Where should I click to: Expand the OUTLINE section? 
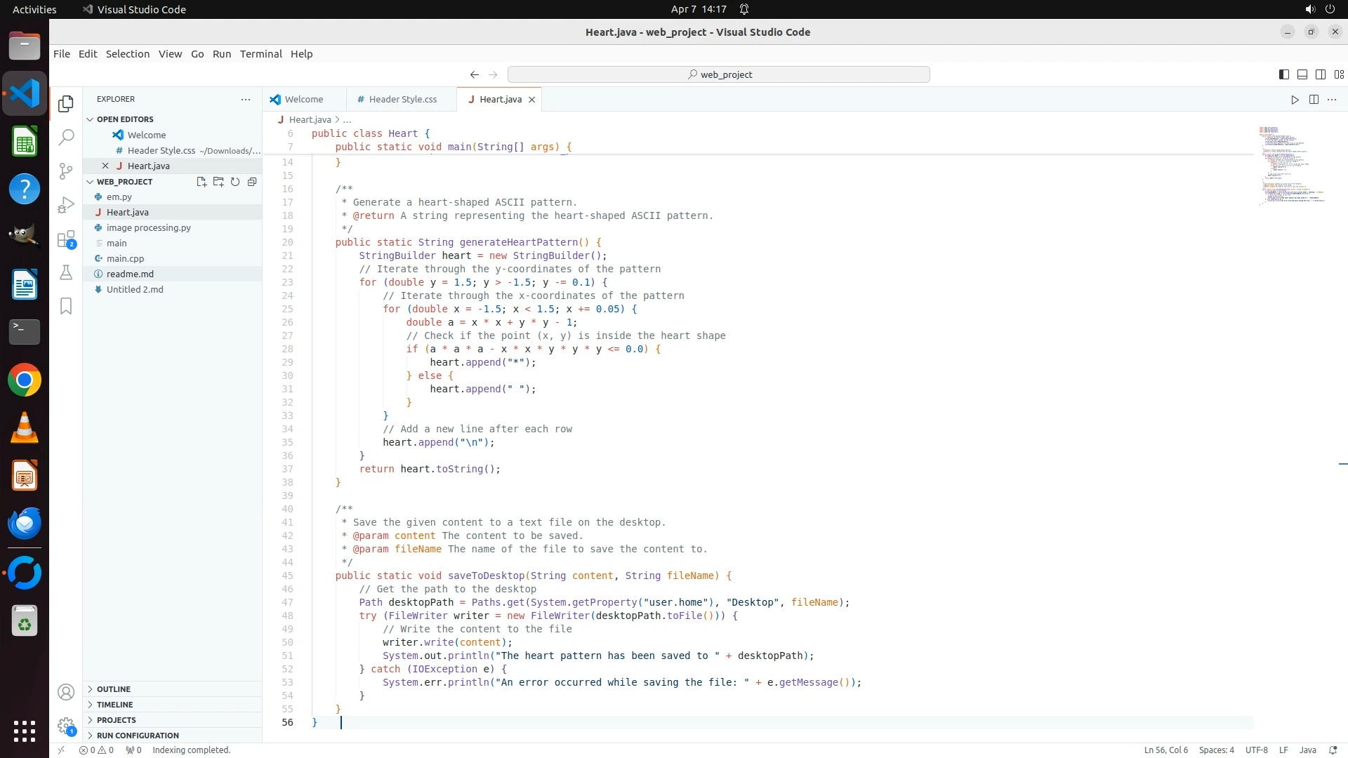coord(114,689)
